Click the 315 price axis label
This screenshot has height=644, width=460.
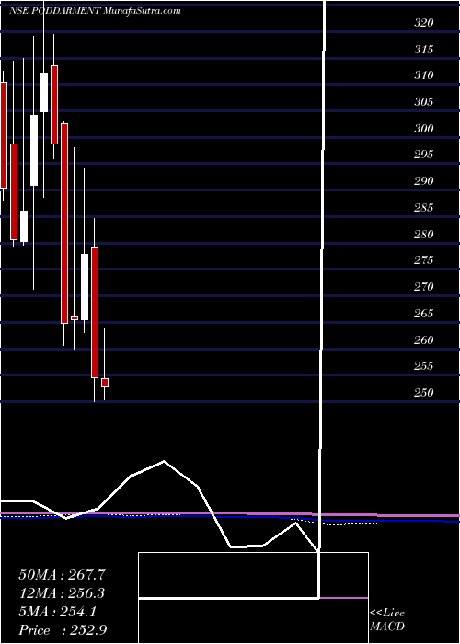(x=423, y=50)
